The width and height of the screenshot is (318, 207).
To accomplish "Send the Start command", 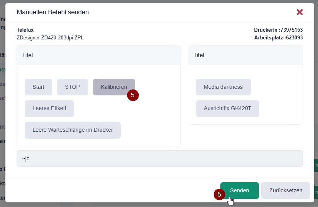I will (38, 87).
